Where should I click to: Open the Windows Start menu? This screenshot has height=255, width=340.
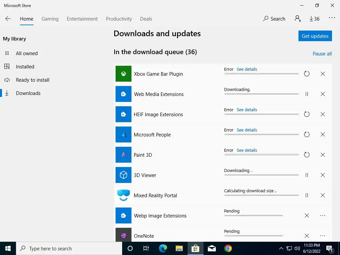(8, 248)
